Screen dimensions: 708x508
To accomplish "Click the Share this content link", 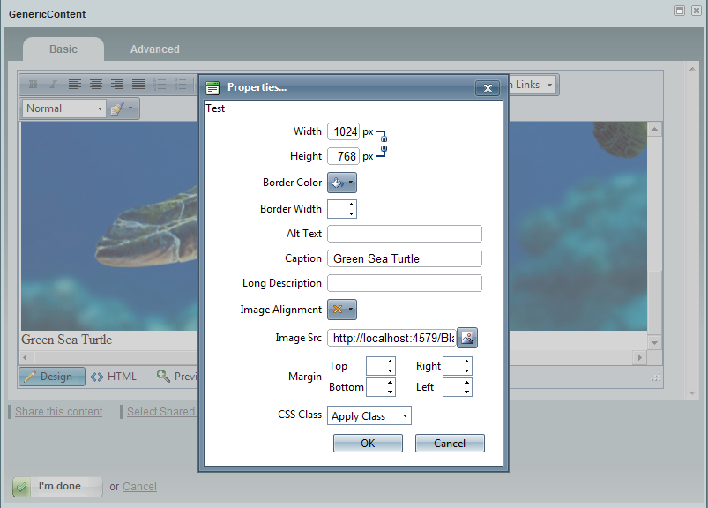I will 59,412.
